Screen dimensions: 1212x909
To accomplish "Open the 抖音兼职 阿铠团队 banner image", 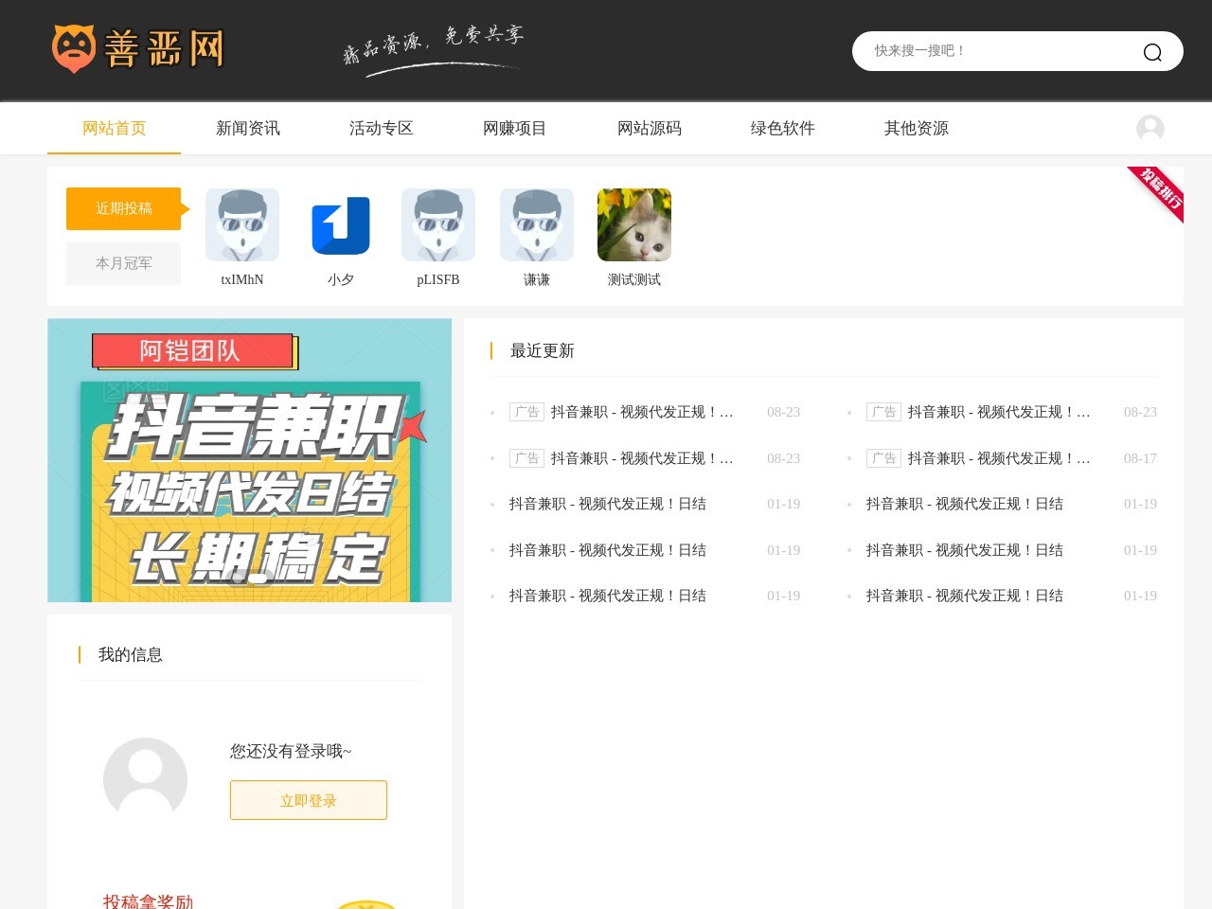I will coord(249,460).
